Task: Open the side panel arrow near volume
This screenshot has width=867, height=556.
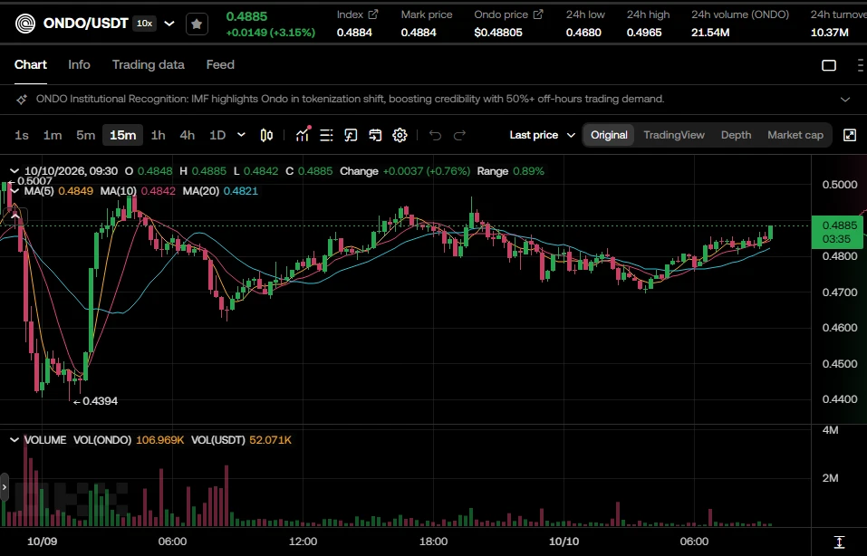Action: [5, 487]
